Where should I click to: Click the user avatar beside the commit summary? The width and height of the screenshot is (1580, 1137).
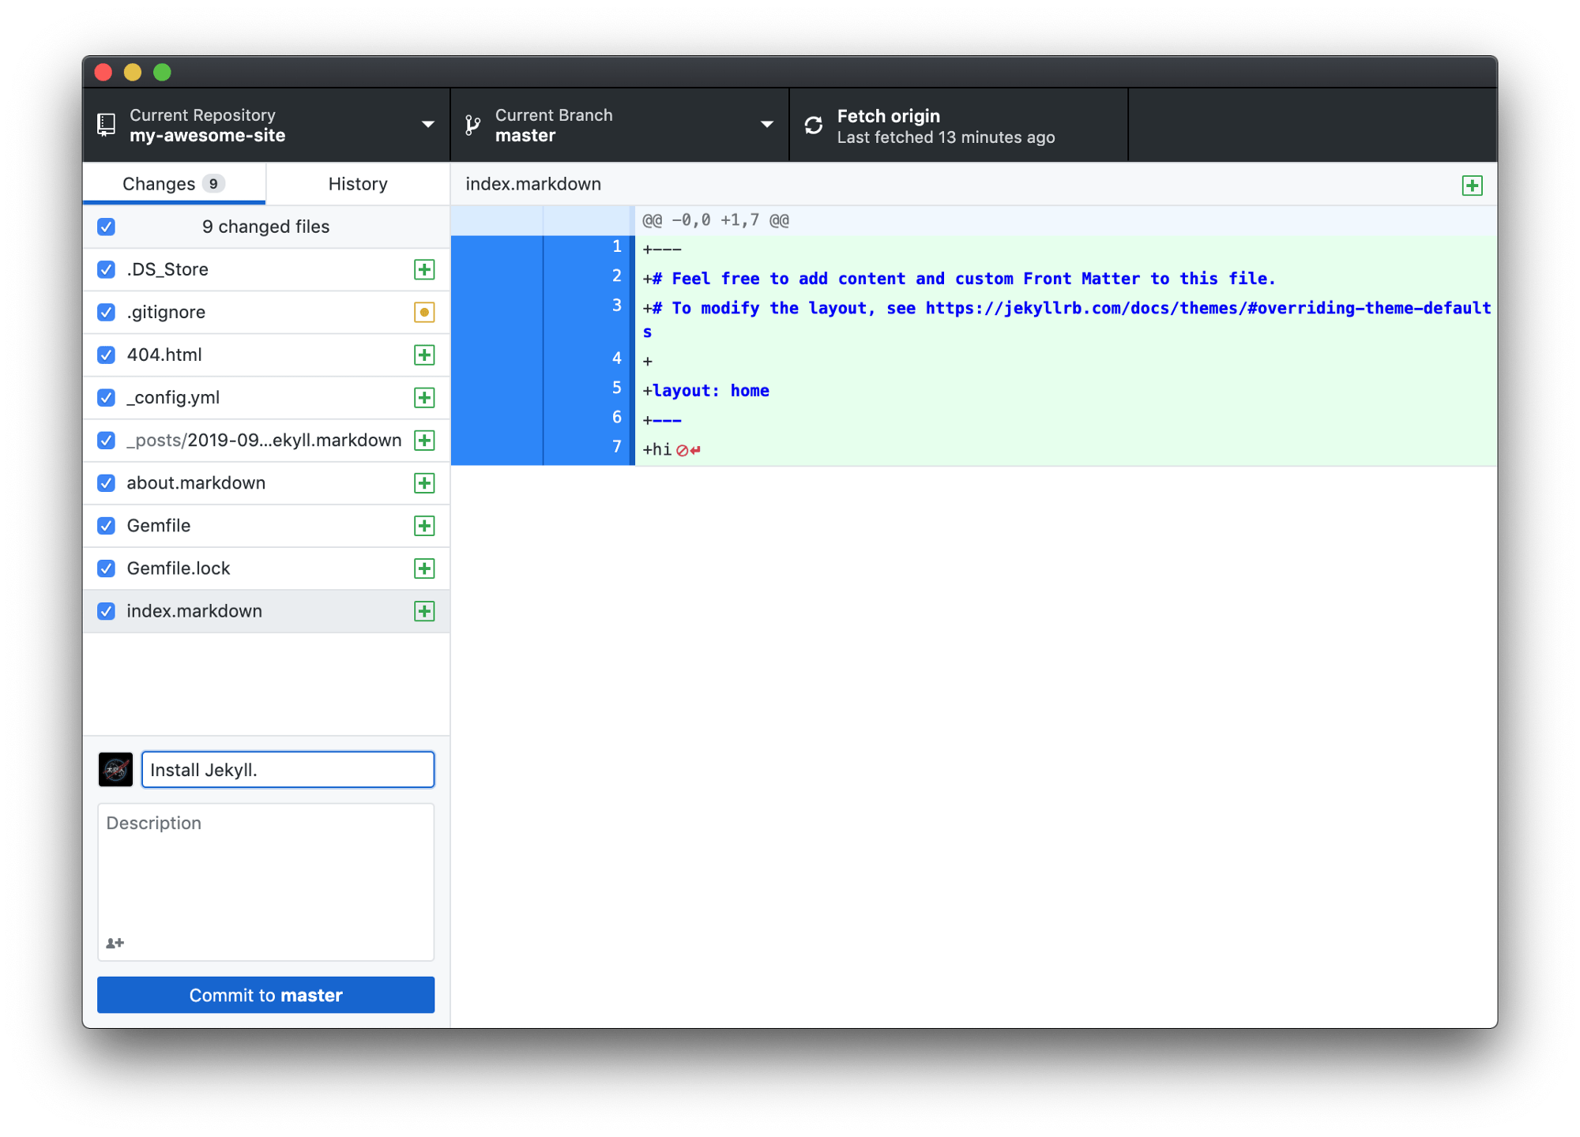pos(115,769)
